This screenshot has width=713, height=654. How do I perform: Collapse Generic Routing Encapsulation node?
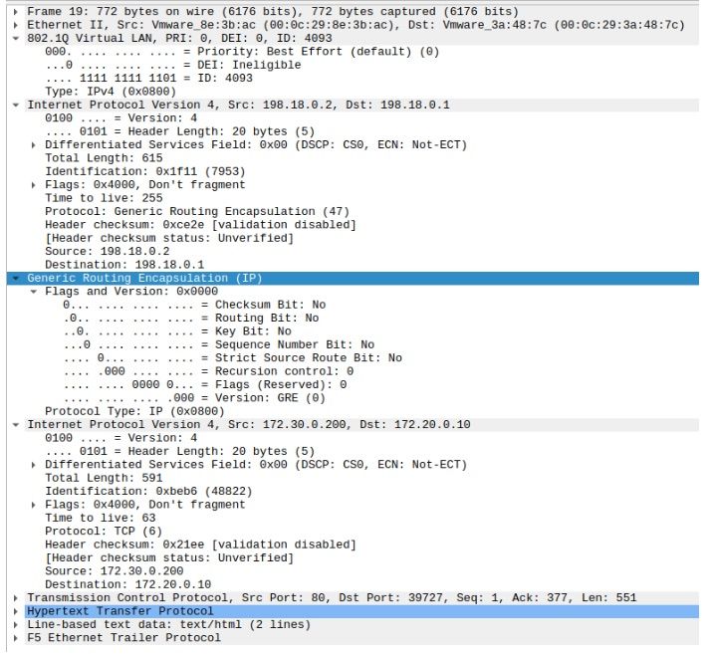click(16, 278)
